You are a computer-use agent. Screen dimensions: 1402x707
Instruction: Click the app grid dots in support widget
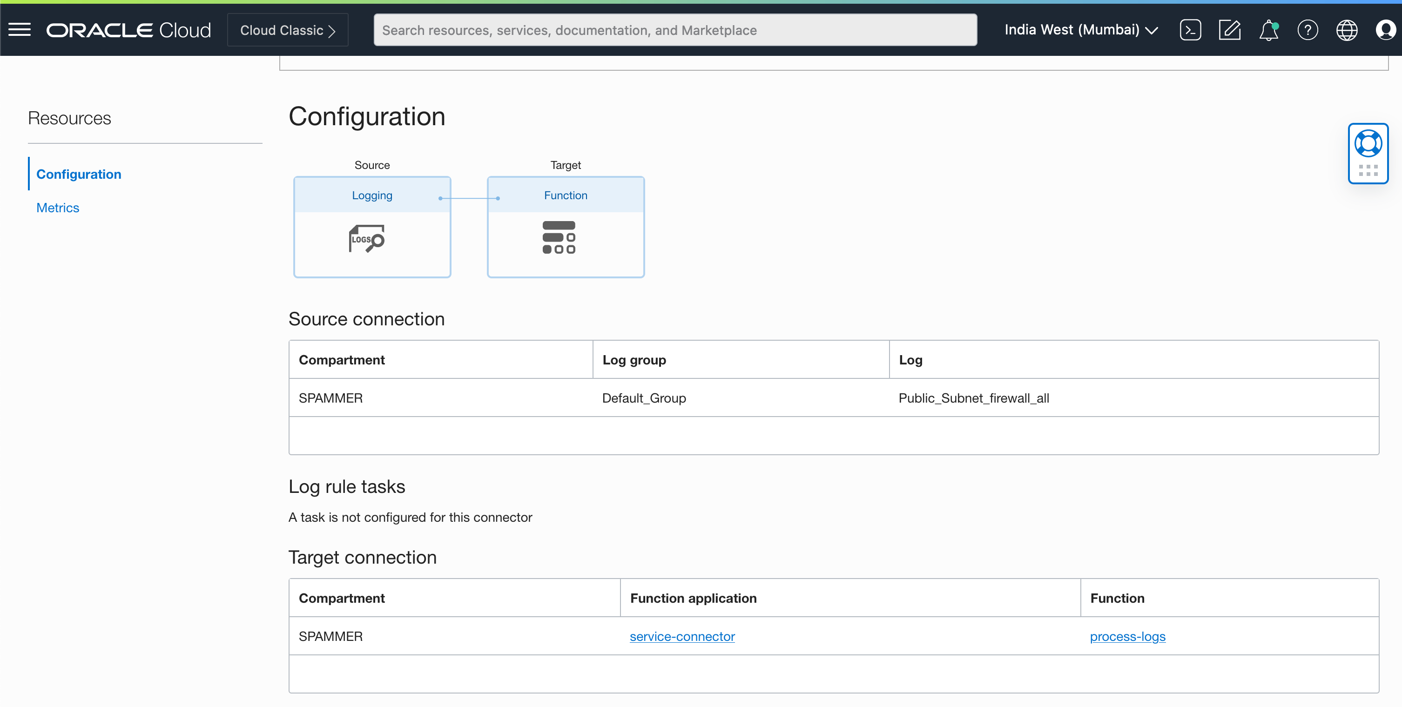tap(1368, 169)
